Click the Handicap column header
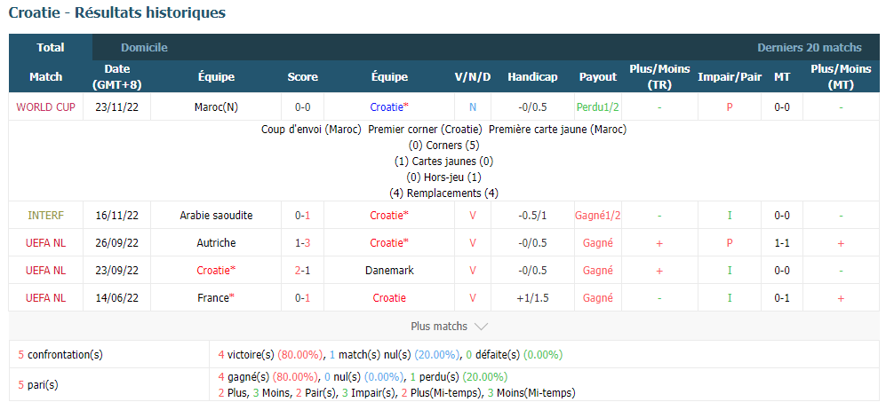Image resolution: width=886 pixels, height=410 pixels. tap(532, 76)
